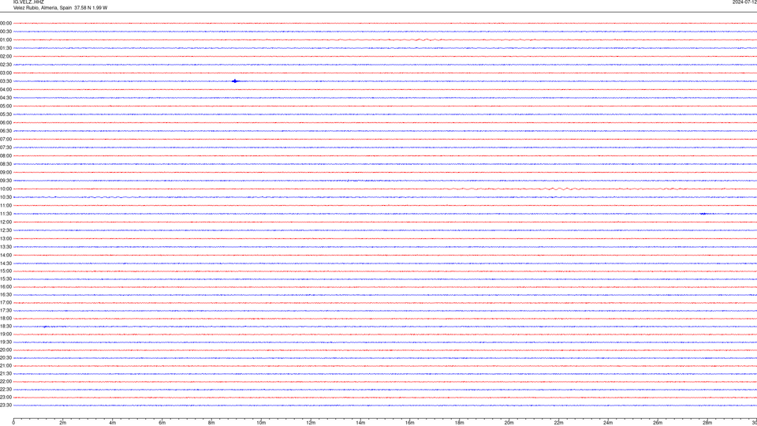The width and height of the screenshot is (757, 426).
Task: Click the blue blip on the 11:30 trace
Action: [x=703, y=214]
